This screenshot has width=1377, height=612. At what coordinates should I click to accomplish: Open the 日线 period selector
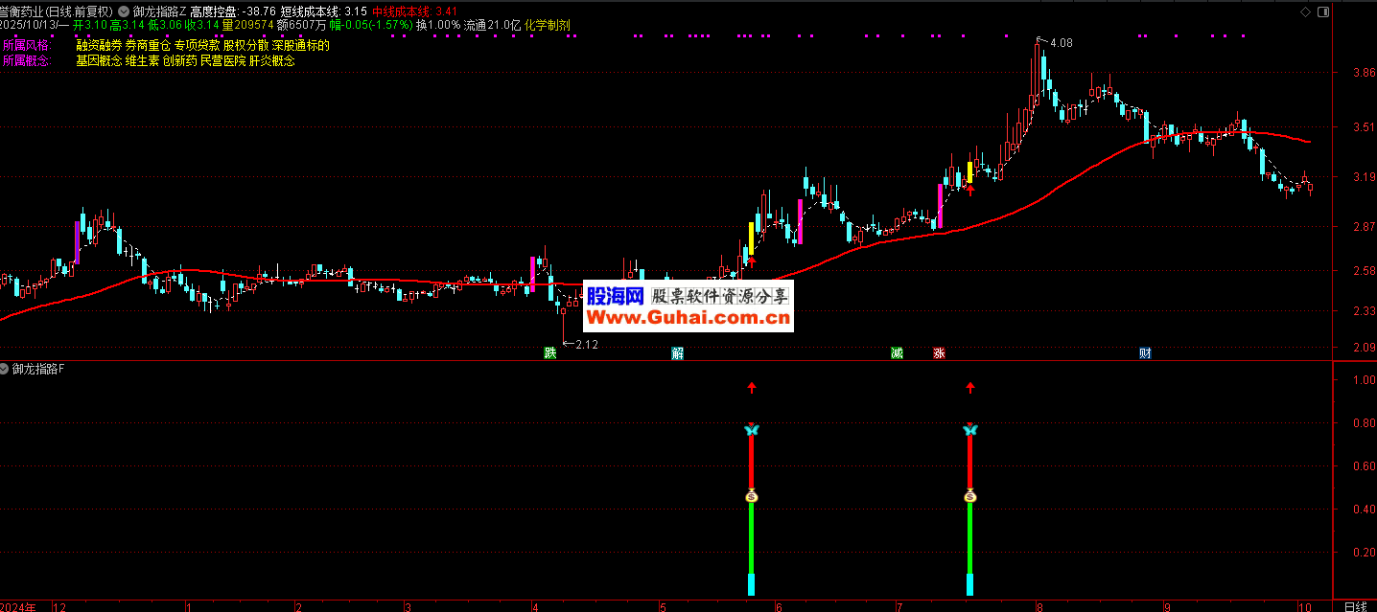click(1355, 606)
